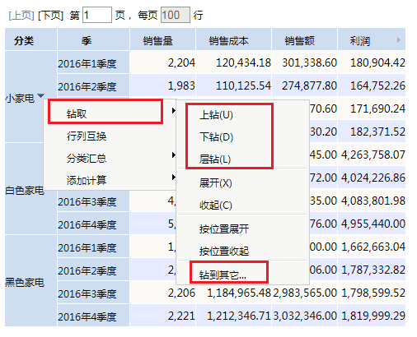417x337 pixels.
Task: Click profit value 4,024,226.86
Action: point(373,178)
